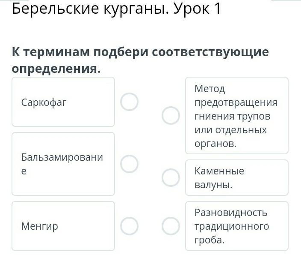Pick the Разновидность традиционного гроба definition card
The width and height of the screenshot is (301, 279).
(236, 226)
